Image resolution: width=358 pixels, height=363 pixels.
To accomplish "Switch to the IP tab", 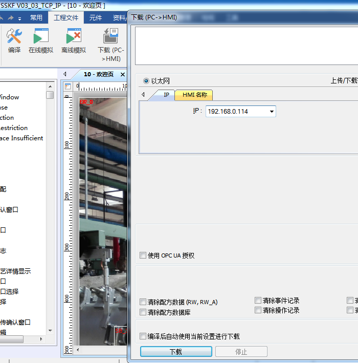I will [x=166, y=95].
